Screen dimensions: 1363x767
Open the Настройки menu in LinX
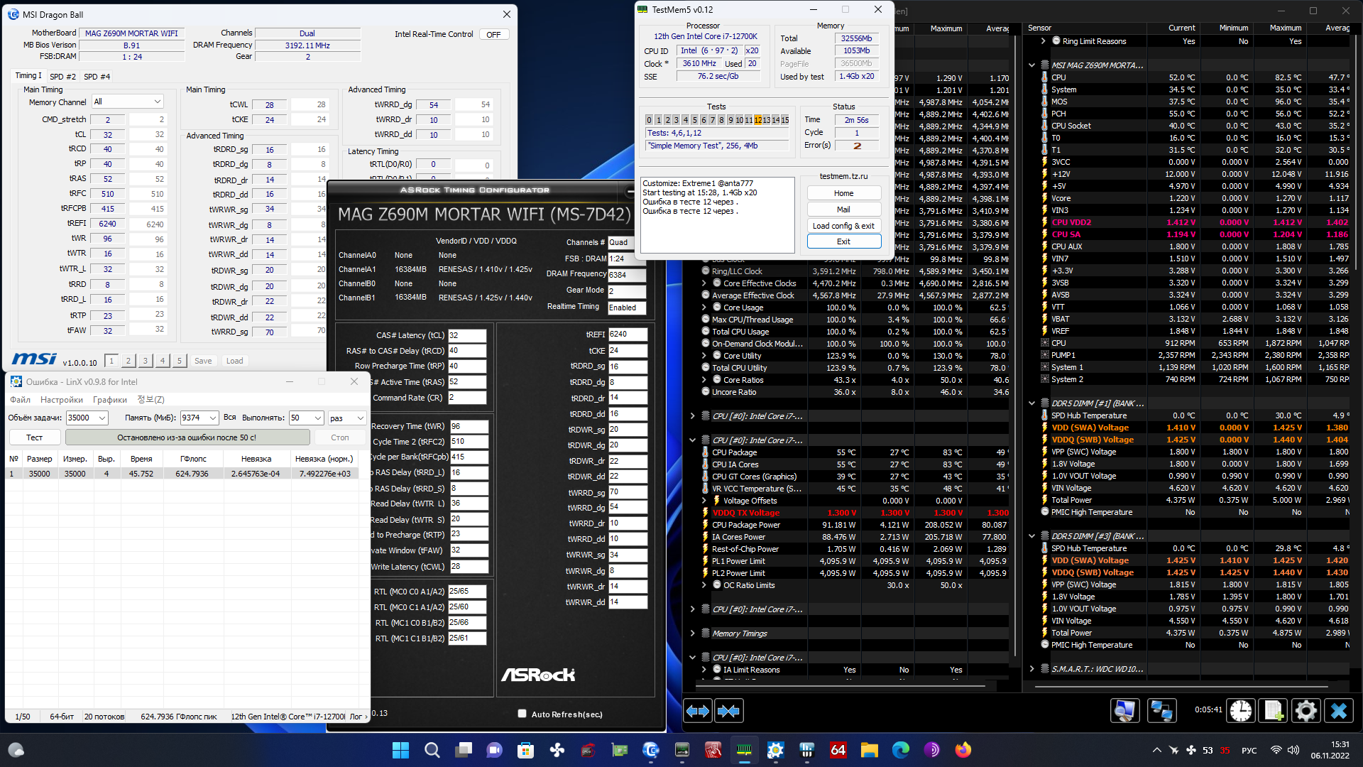pyautogui.click(x=62, y=400)
